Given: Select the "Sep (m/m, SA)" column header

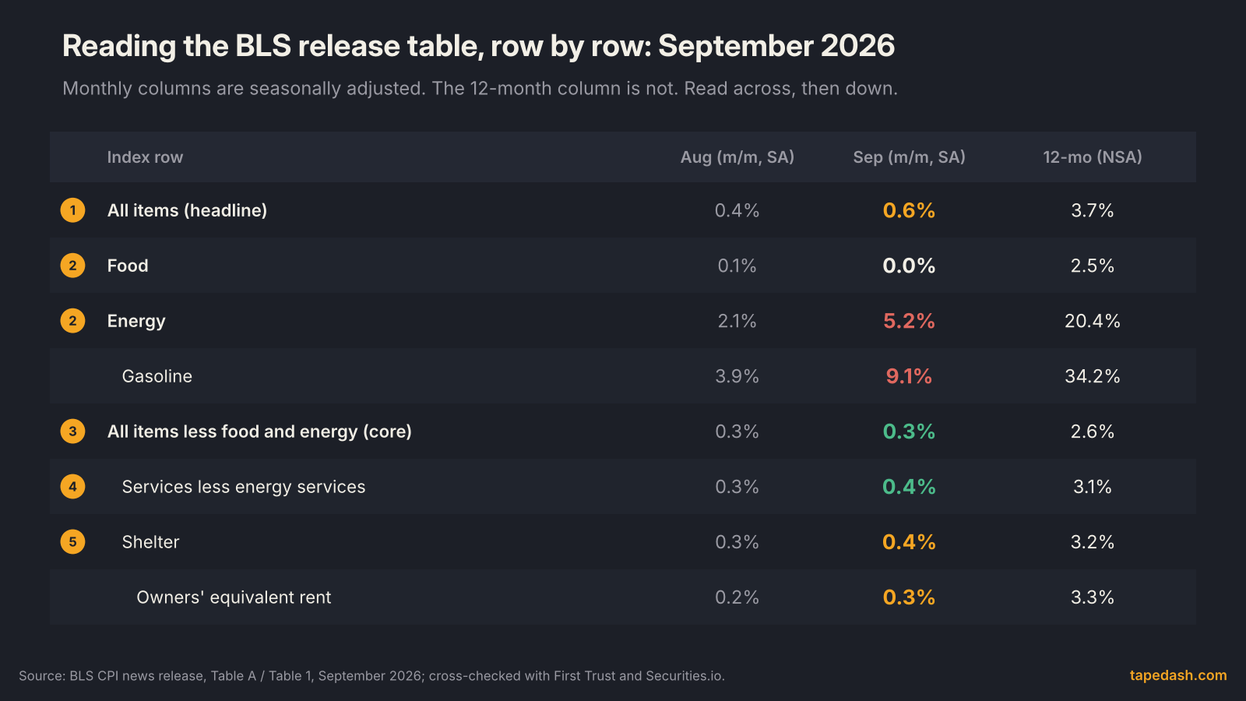Looking at the screenshot, I should pyautogui.click(x=909, y=157).
